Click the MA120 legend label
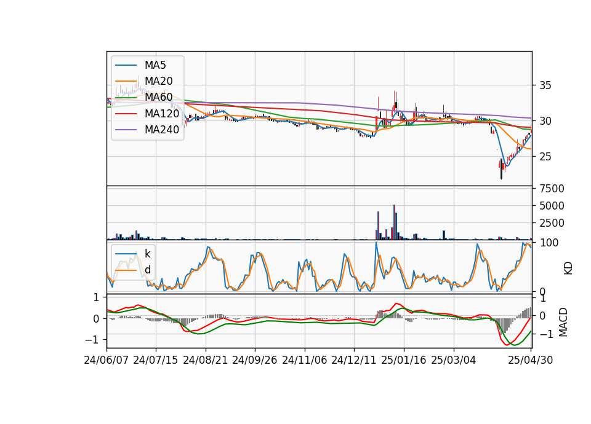 pyautogui.click(x=162, y=113)
